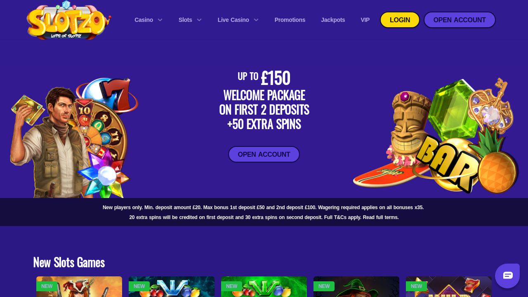Expand the Live Casino menu chevron
Viewport: 528px width, 297px height.
(x=256, y=20)
